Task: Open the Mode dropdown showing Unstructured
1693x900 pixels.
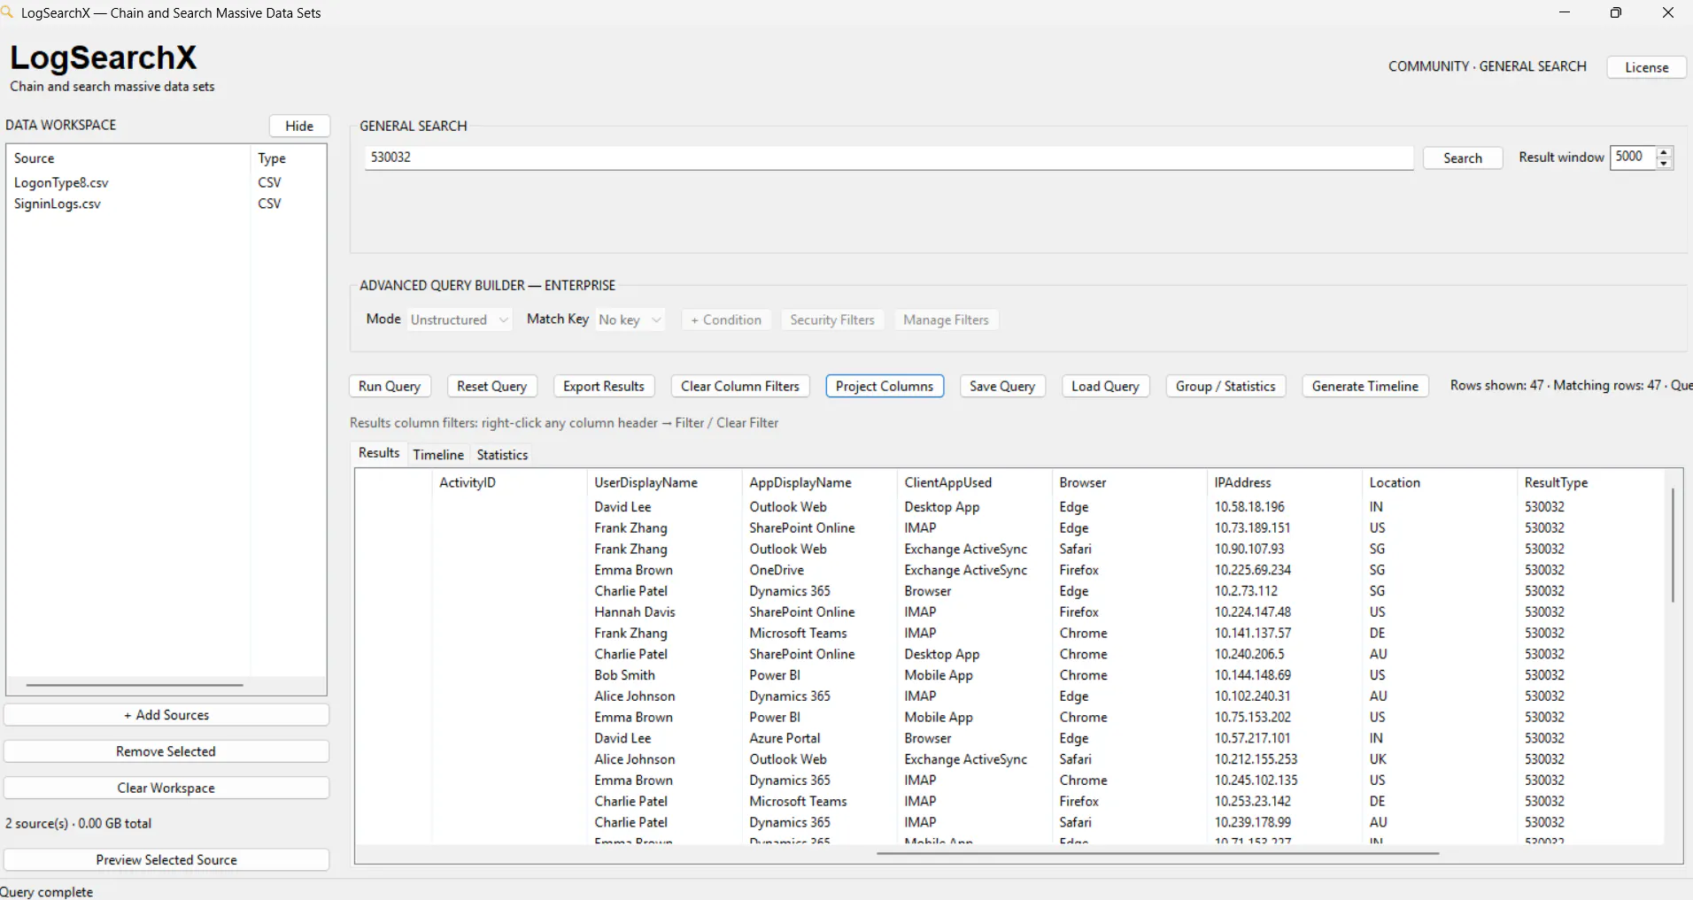Action: (x=460, y=319)
